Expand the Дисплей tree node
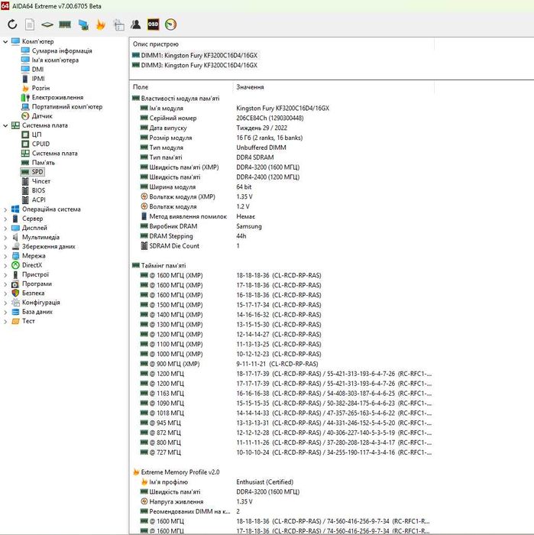The width and height of the screenshot is (534, 535). coord(5,228)
